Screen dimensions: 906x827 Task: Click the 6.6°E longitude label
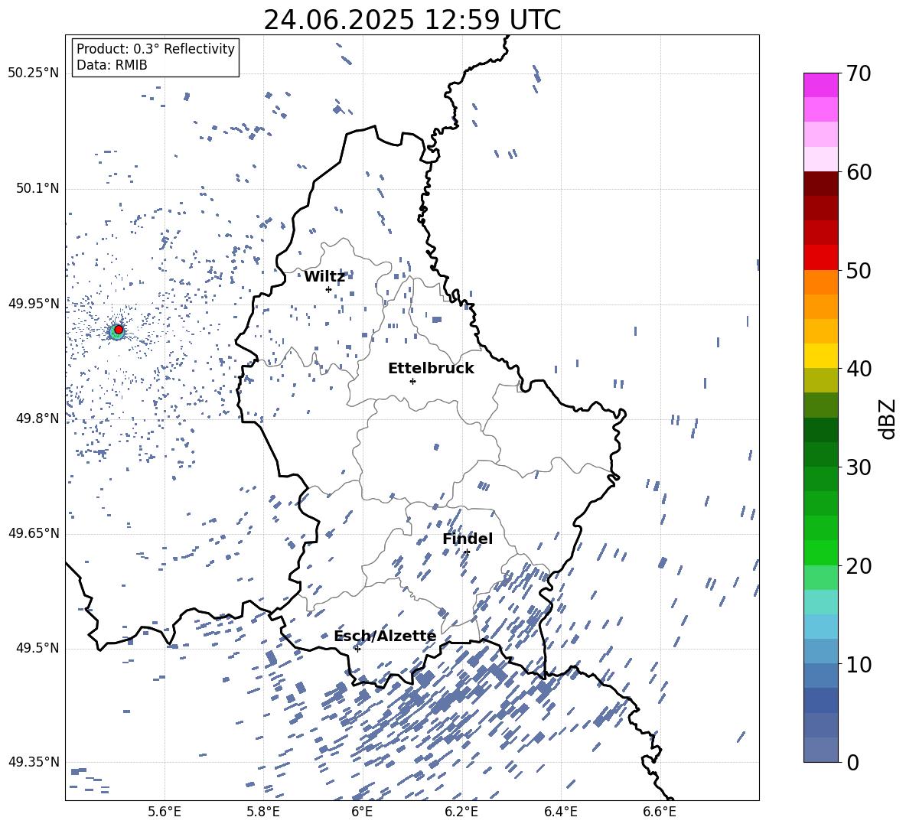(660, 812)
